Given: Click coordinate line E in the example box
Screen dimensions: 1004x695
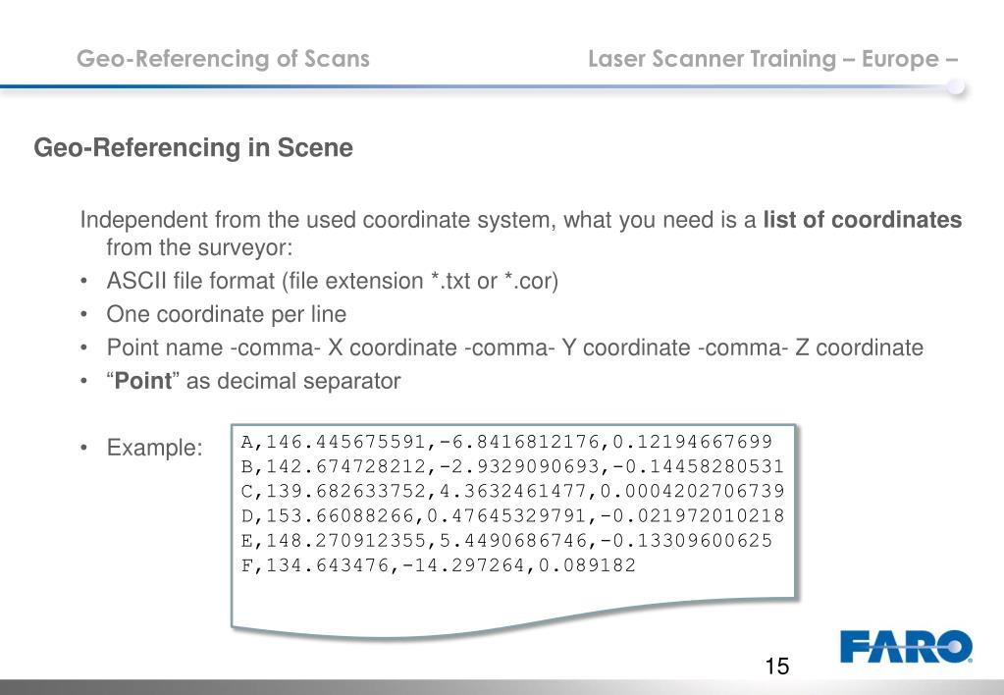Looking at the screenshot, I should [x=506, y=541].
